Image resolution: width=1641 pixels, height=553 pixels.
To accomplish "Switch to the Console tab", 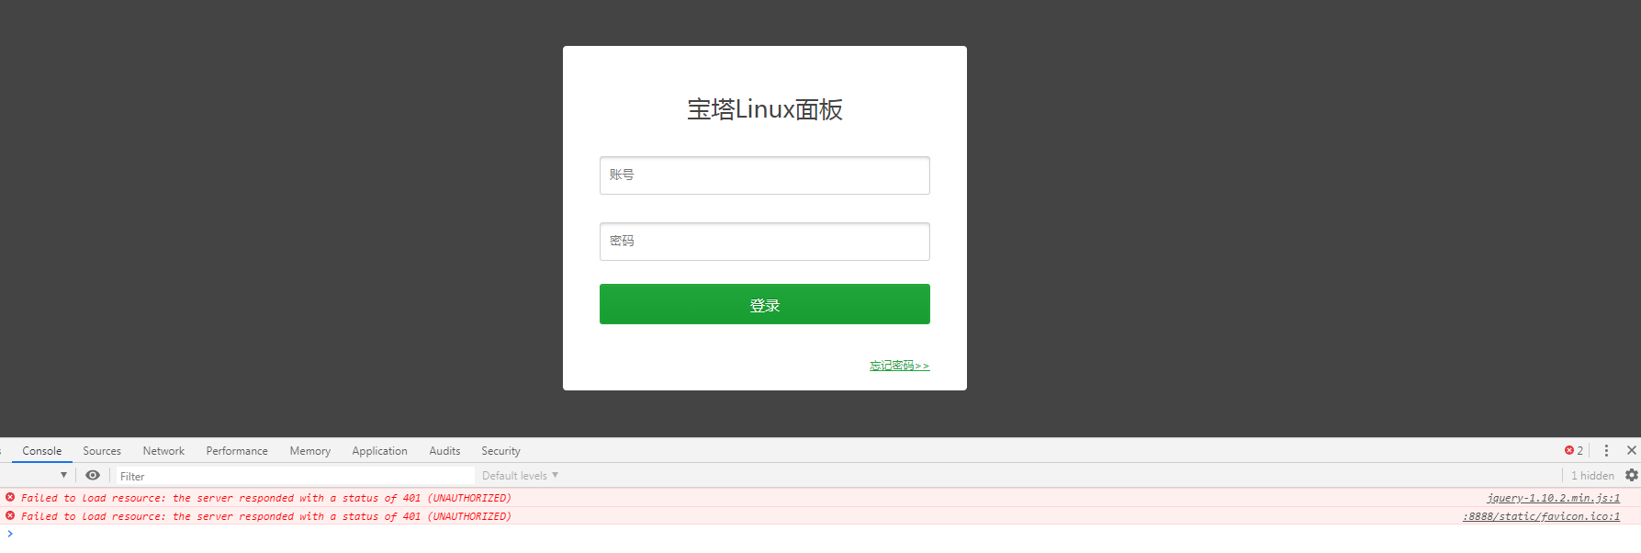I will pyautogui.click(x=42, y=451).
